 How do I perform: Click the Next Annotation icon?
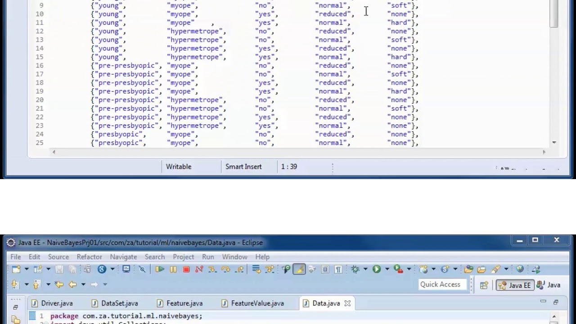pyautogui.click(x=14, y=284)
